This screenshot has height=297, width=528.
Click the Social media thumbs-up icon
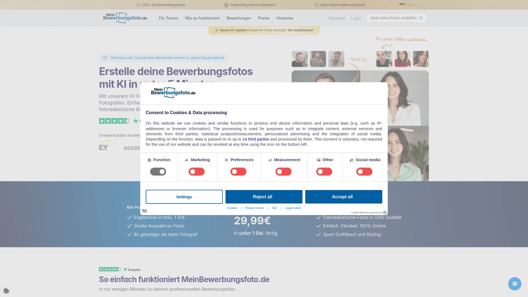[352, 160]
